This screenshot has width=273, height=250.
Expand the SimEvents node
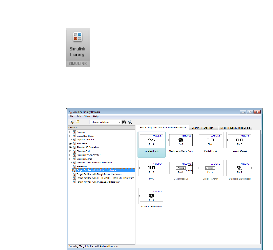[70, 143]
